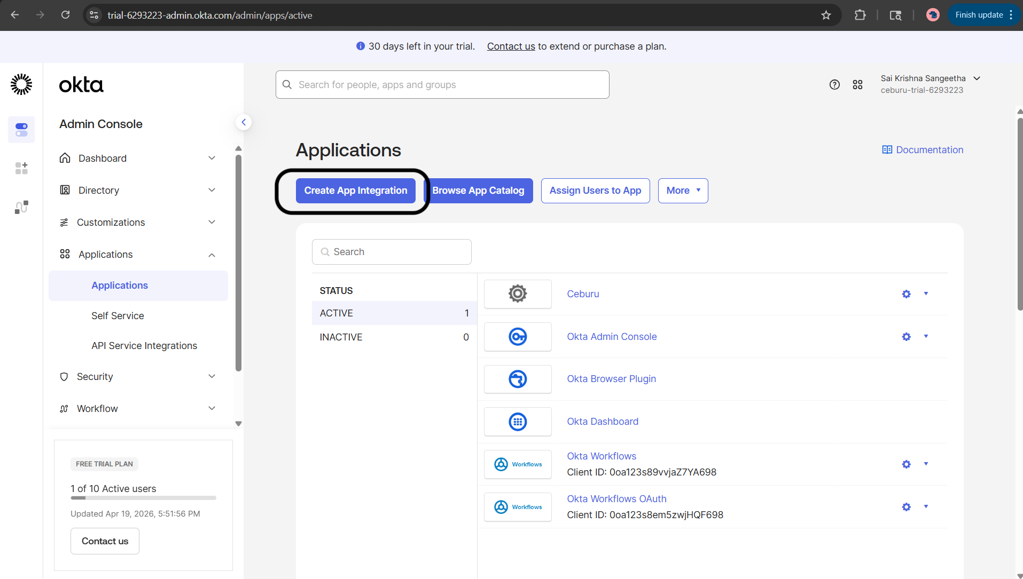This screenshot has height=579, width=1023.
Task: Collapse the sidebar with the arrow button
Action: click(244, 122)
